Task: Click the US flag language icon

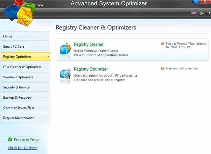Action: click(193, 13)
